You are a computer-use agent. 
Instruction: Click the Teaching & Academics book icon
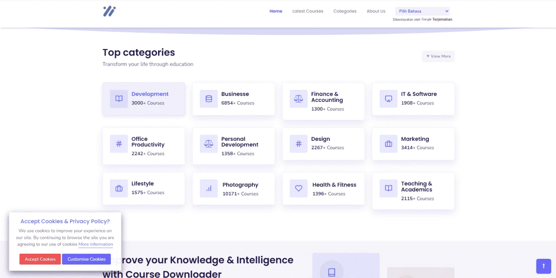pyautogui.click(x=389, y=189)
